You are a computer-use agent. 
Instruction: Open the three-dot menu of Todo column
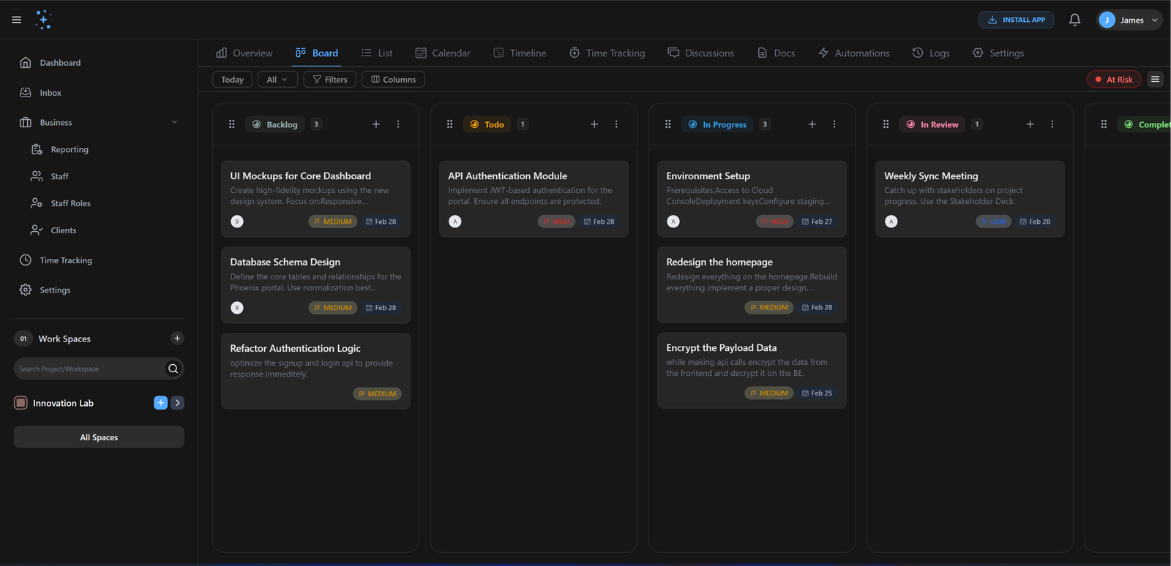click(616, 124)
